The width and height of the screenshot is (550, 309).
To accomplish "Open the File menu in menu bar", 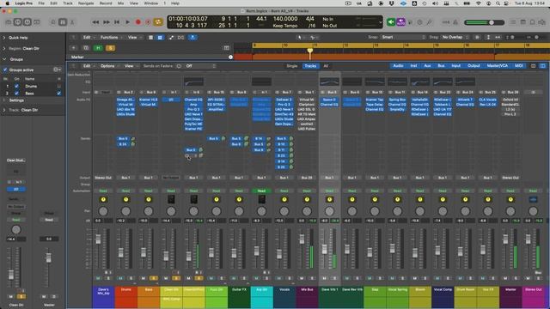I will (41, 3).
